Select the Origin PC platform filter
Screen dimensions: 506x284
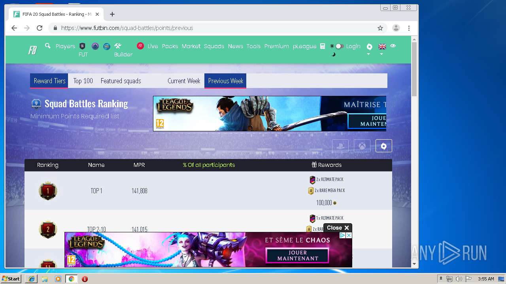click(384, 146)
